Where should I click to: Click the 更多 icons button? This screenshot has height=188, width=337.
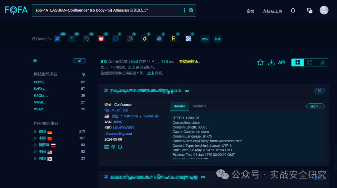coord(205,39)
